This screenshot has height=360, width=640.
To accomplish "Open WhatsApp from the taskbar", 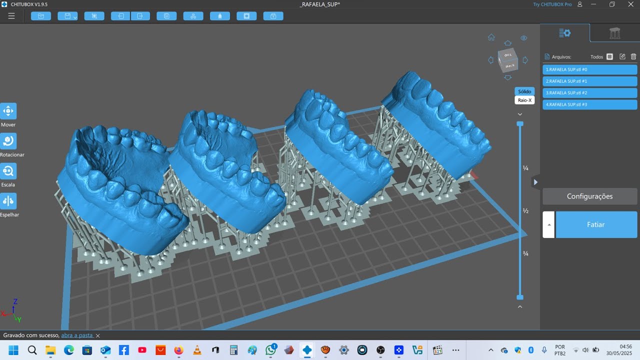I will point(270,350).
